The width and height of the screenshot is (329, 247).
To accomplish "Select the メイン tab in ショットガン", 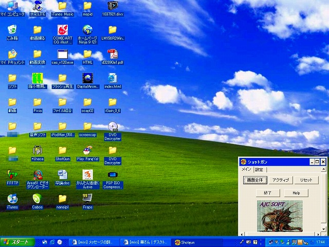I will point(247,169).
